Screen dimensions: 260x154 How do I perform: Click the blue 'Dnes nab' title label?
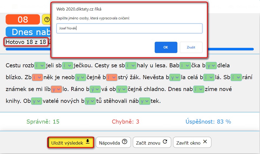click(x=28, y=32)
